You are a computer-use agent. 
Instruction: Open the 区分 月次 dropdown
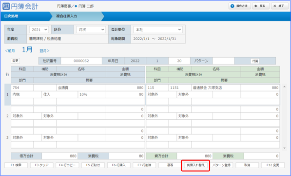tap(91, 30)
